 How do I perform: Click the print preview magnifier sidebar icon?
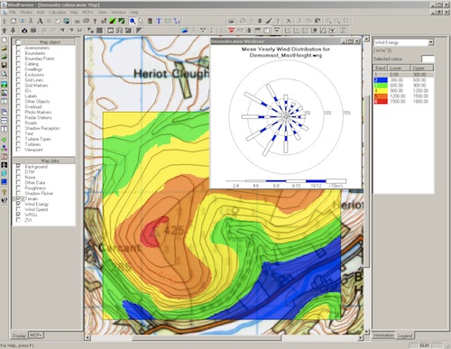[x=5, y=74]
